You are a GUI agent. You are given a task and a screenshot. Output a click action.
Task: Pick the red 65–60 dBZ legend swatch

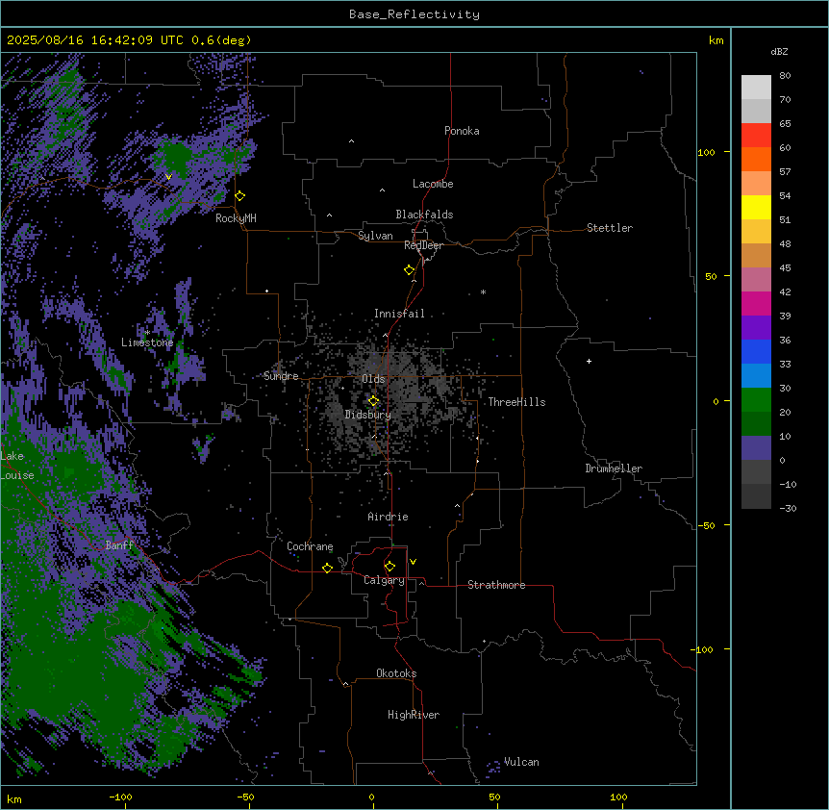756,135
